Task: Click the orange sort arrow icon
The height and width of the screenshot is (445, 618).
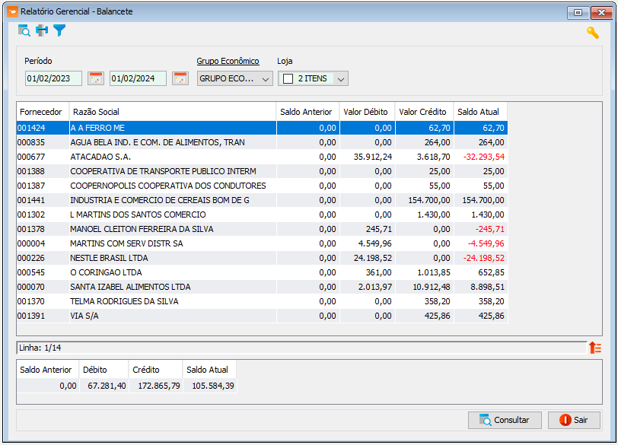Action: pyautogui.click(x=594, y=348)
